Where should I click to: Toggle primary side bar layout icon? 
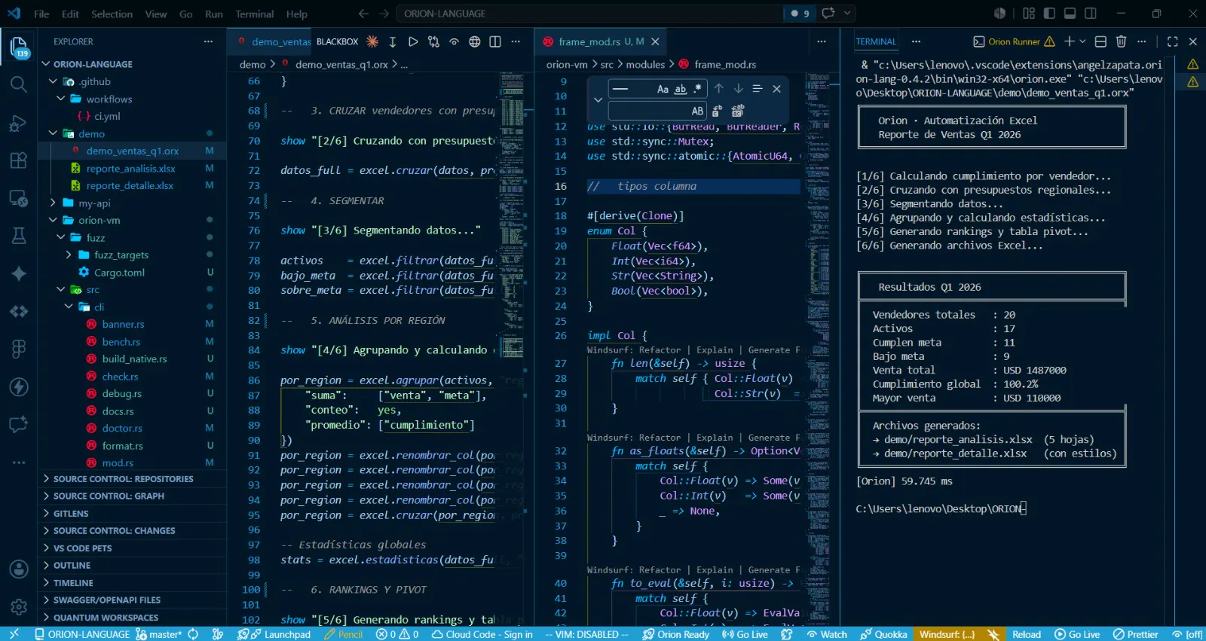point(1049,14)
